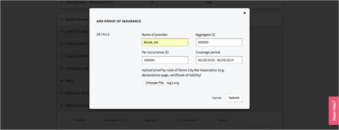Click the Provider column header
339x130 pixels.
(x=80, y=120)
